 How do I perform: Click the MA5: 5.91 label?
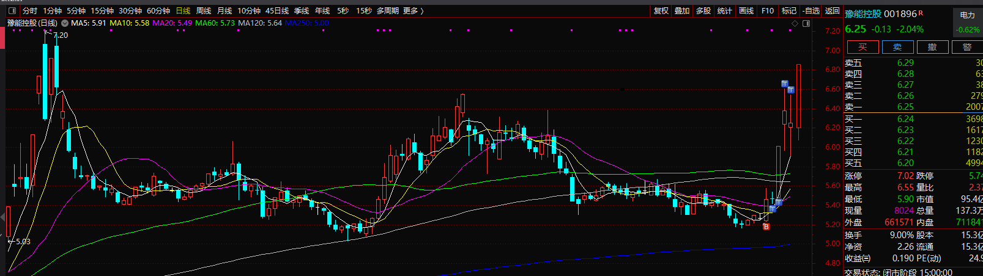(89, 23)
